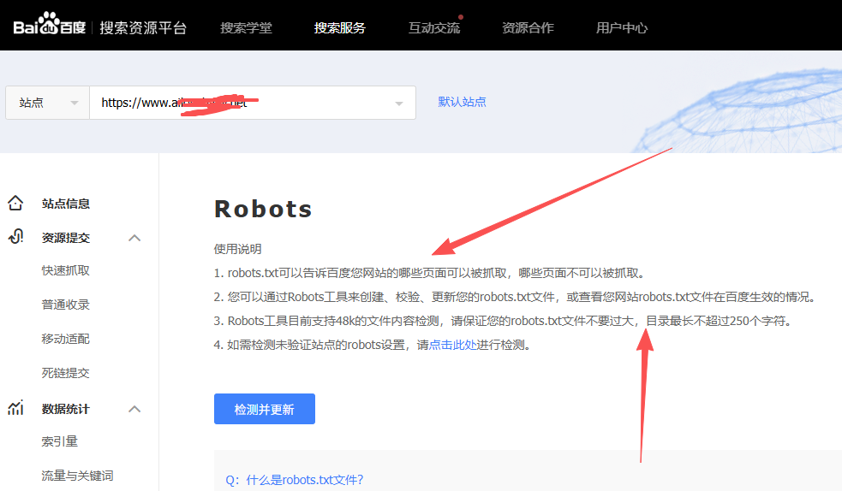The image size is (842, 491).
Task: Click the site URL field
Action: click(253, 103)
